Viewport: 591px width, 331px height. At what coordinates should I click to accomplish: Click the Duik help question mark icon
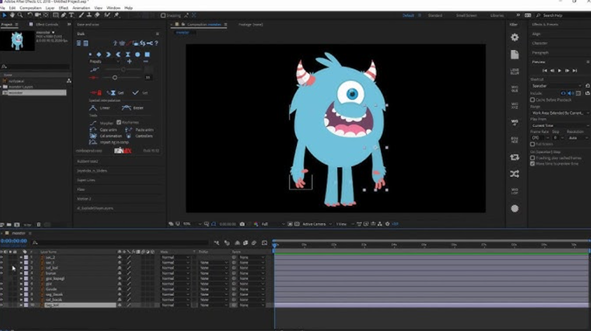(156, 43)
